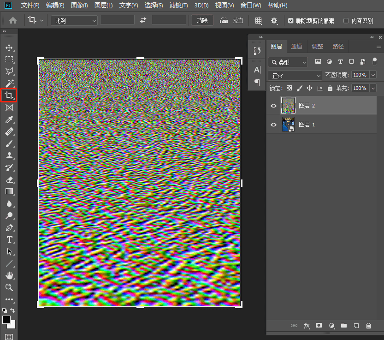Open the 比例 crop ratio dropdown
Screen dimensions: 384x340
74,21
